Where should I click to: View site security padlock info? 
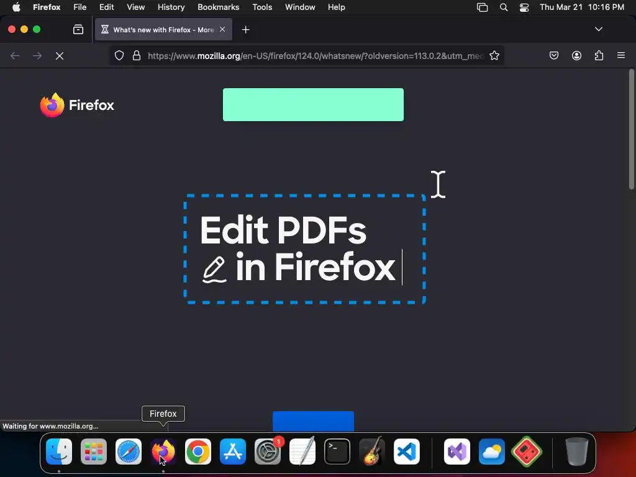pyautogui.click(x=137, y=55)
